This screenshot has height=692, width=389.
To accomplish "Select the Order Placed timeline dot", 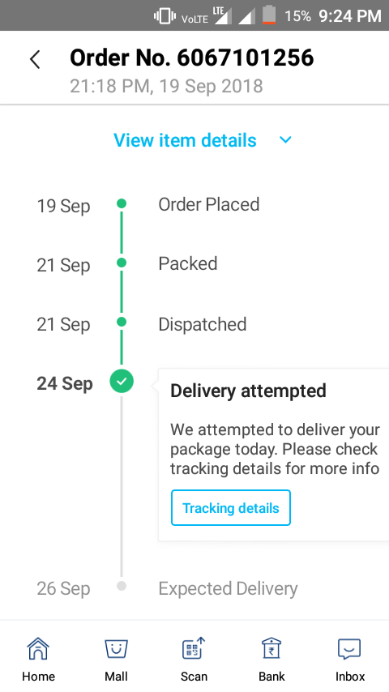I will [x=122, y=204].
